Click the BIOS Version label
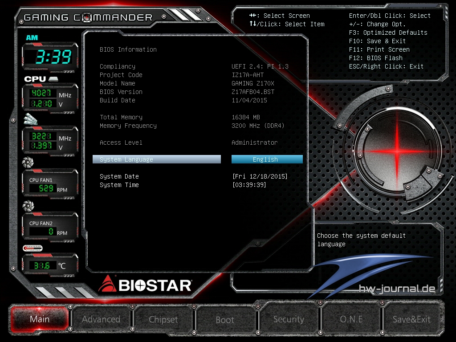 121,92
